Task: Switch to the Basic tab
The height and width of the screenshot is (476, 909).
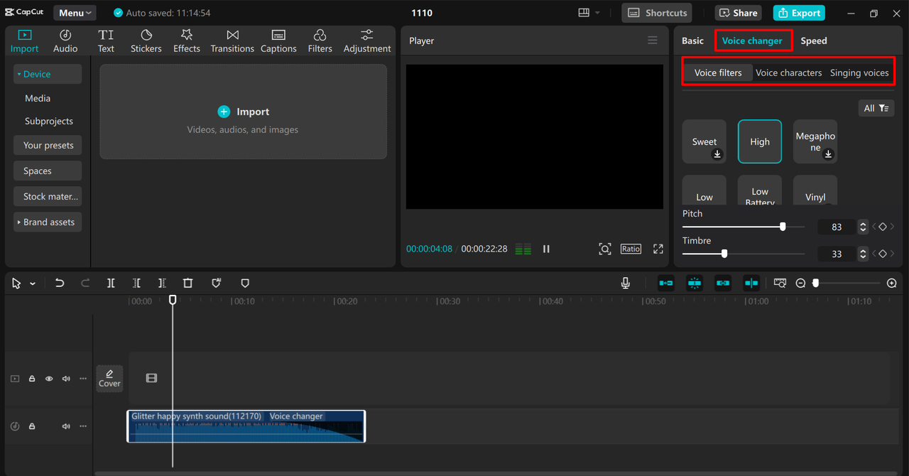Action: click(x=692, y=40)
